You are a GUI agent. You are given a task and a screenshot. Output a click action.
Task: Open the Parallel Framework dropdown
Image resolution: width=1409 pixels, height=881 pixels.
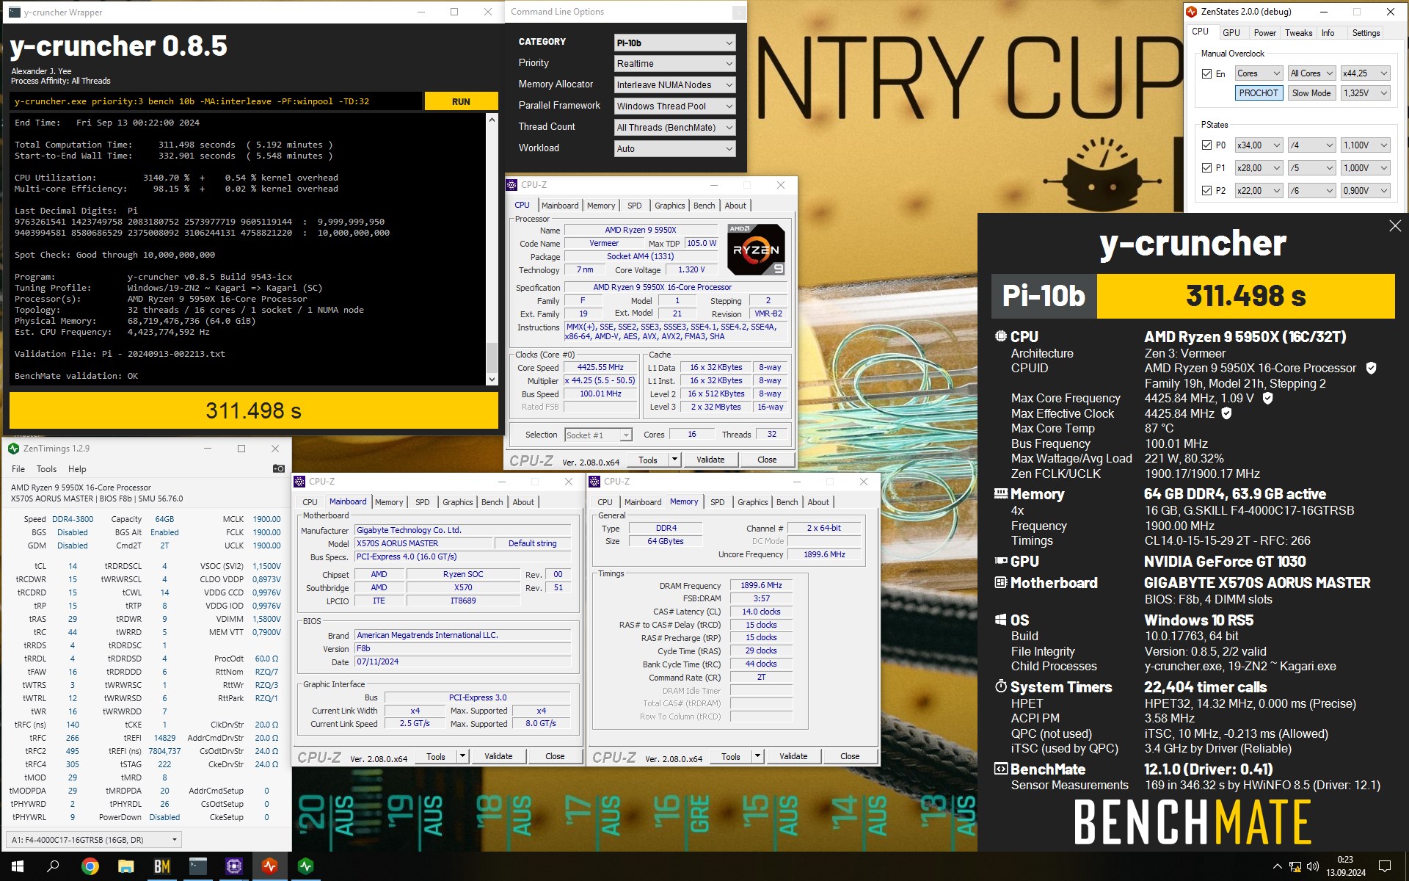coord(674,106)
